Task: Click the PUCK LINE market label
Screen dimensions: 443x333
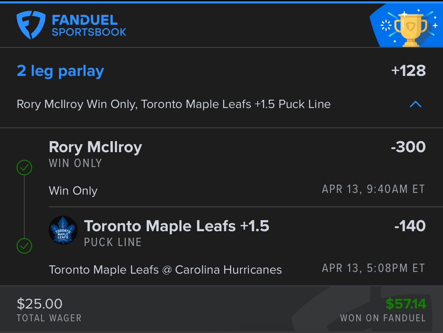Action: coord(113,243)
